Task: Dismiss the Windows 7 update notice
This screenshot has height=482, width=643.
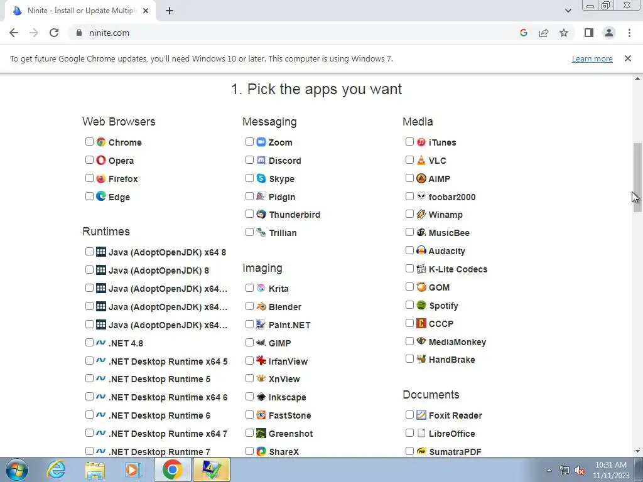Action: pos(627,58)
